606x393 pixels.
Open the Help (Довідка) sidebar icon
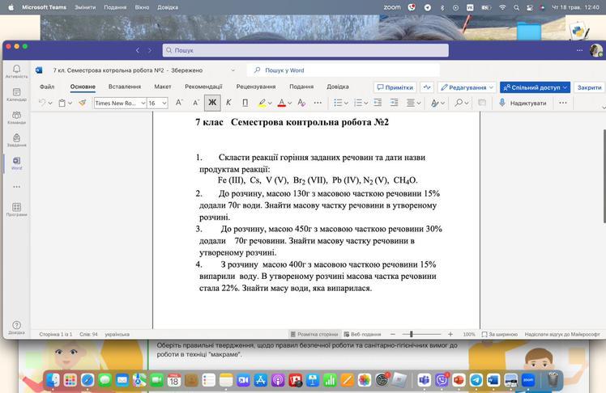coord(16,327)
